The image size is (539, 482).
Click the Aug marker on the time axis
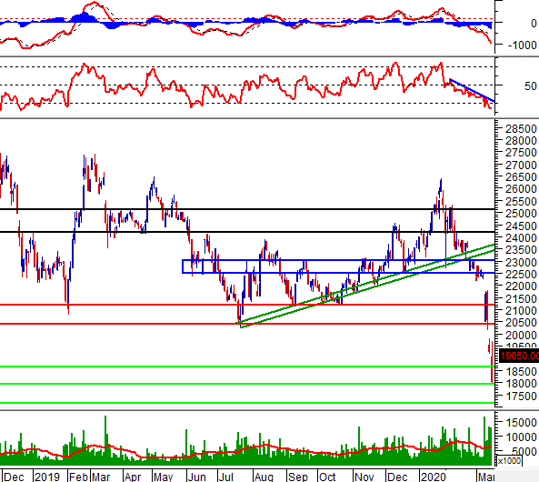click(264, 477)
